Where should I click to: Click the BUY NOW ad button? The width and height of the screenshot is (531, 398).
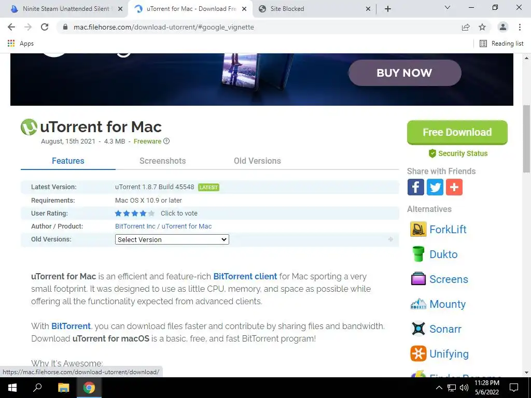pyautogui.click(x=404, y=73)
